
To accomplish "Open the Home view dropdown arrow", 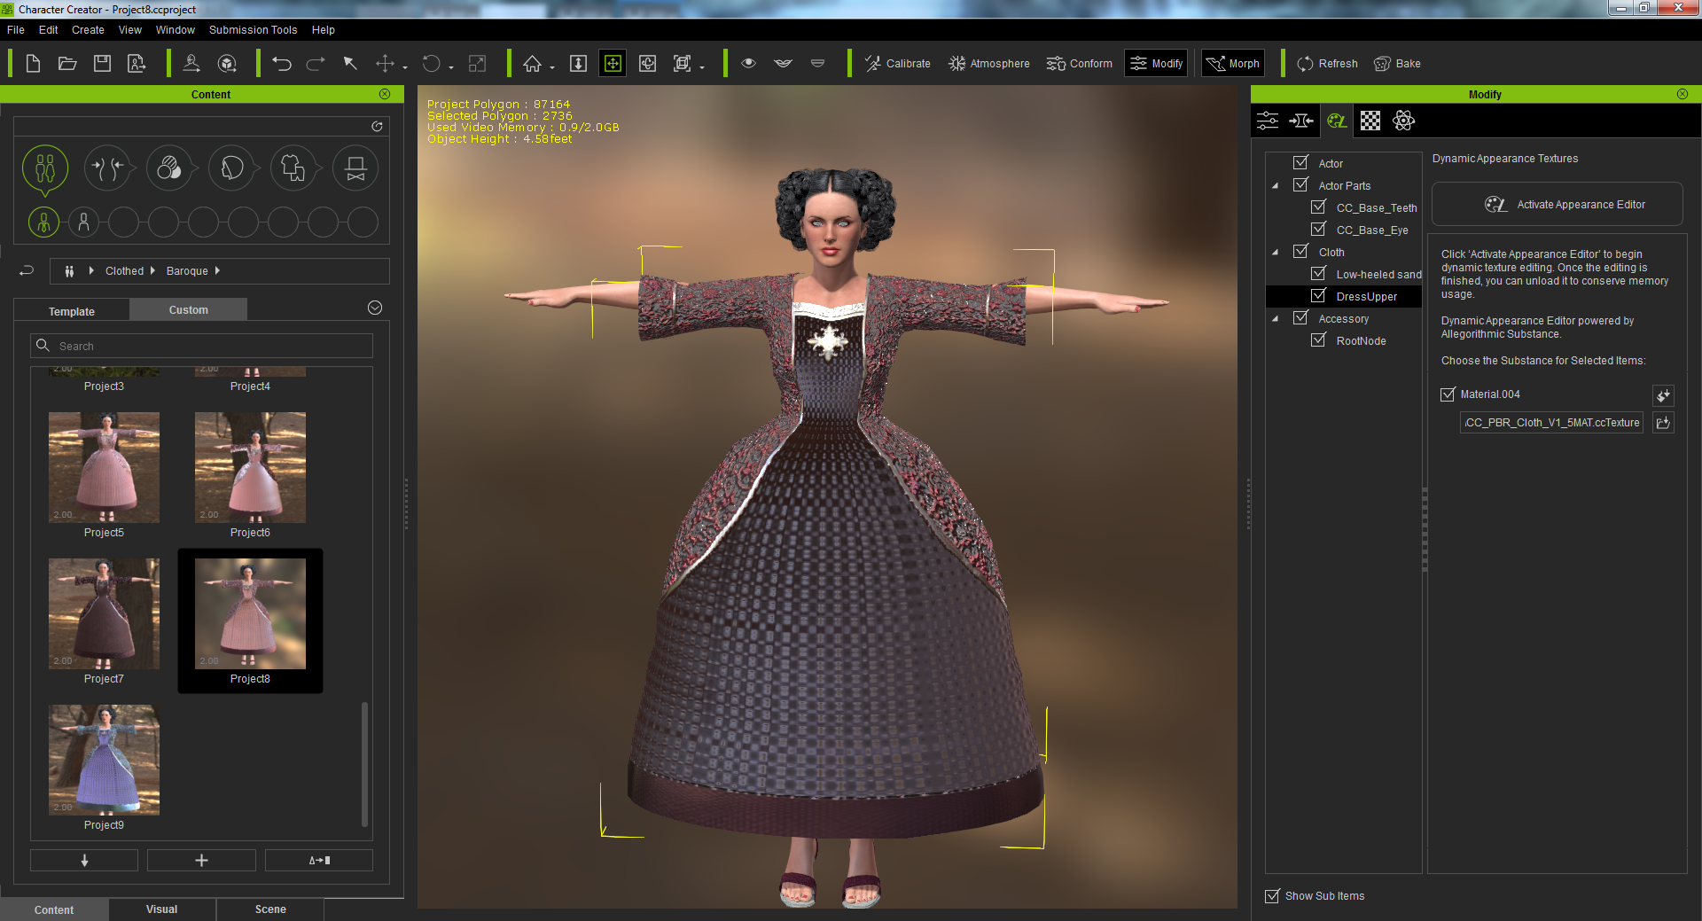I will click(552, 67).
